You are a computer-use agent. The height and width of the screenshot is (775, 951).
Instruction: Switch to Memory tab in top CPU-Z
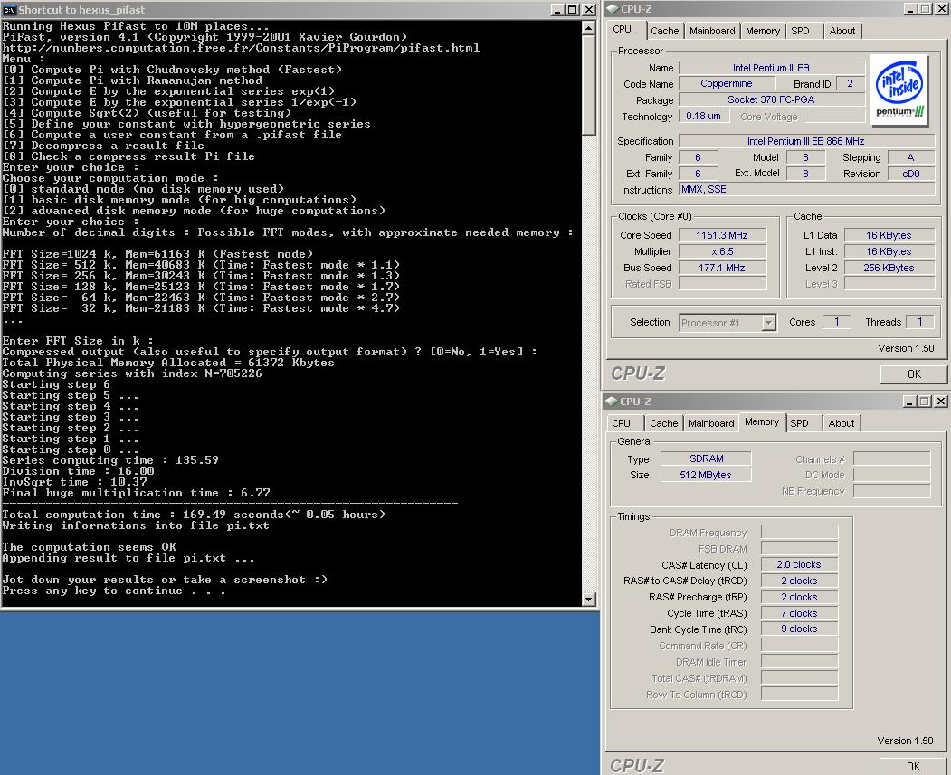[763, 31]
